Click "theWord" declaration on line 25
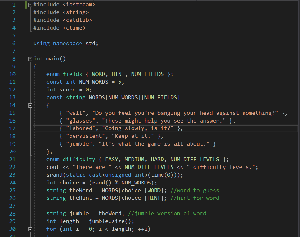The image size is (300, 237). 80,190
